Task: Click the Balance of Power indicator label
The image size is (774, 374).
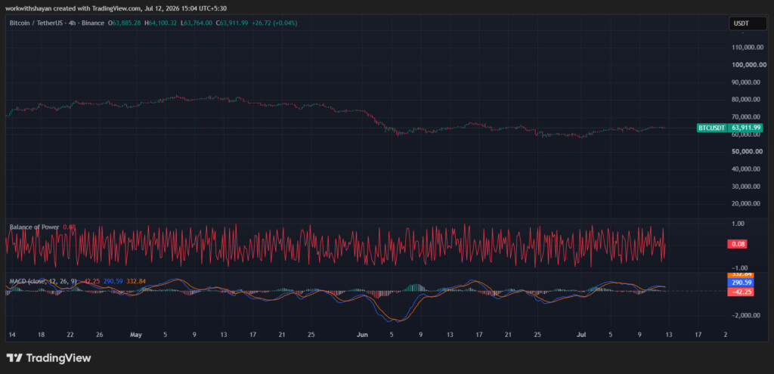Action: [34, 227]
